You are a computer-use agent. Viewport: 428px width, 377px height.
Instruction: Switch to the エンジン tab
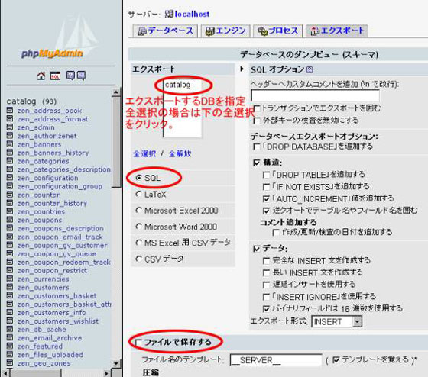(x=225, y=31)
